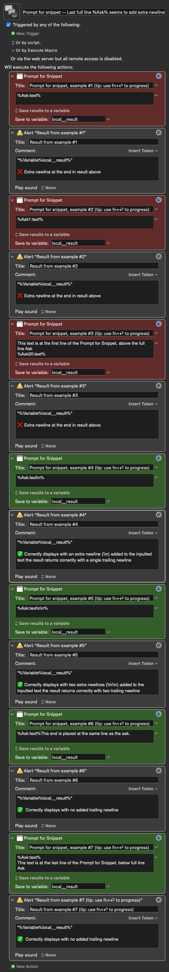Open gear menu of Alert Result from example #1

[159, 132]
